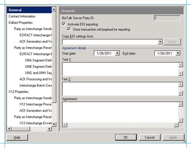
Task: Select Party as Interchange Sender under Edifact
Action: point(33,29)
